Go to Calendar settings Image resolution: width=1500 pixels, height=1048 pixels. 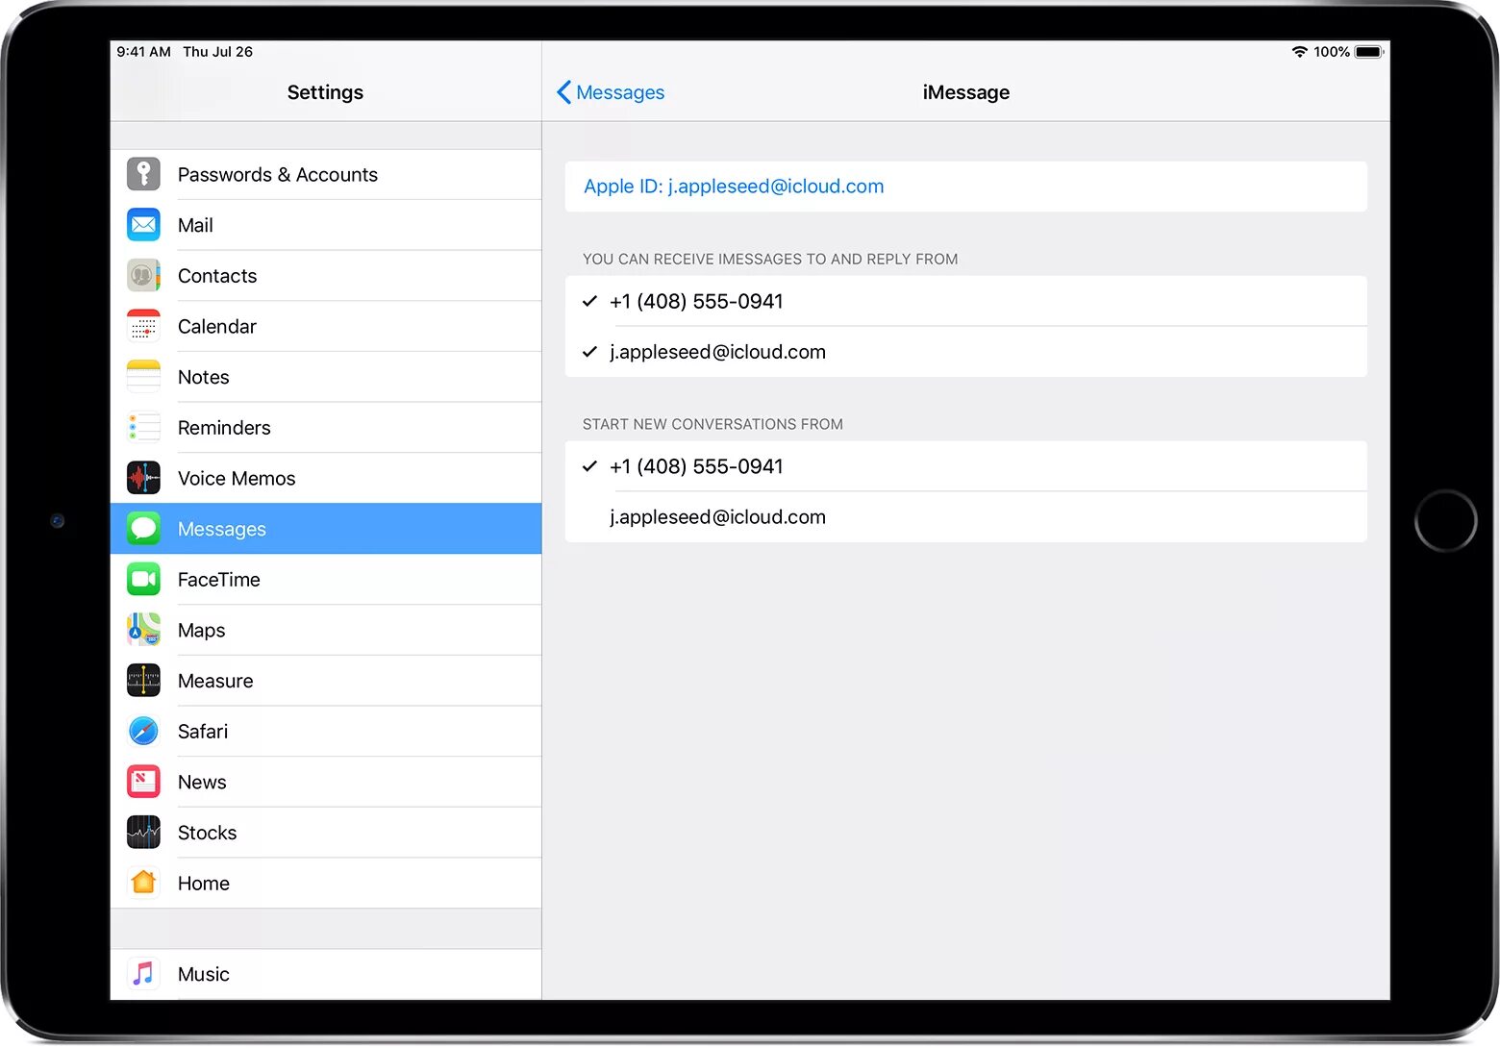326,326
